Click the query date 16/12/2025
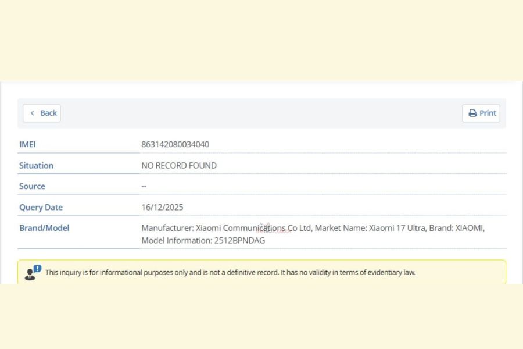 [162, 207]
